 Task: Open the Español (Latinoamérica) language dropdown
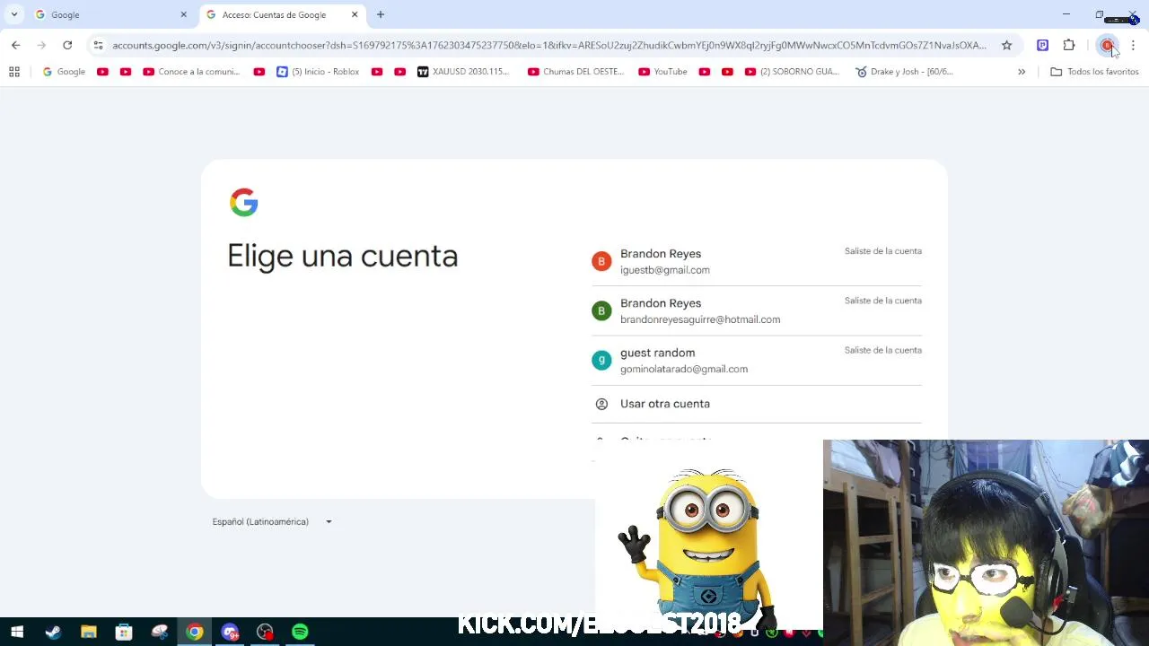[272, 521]
